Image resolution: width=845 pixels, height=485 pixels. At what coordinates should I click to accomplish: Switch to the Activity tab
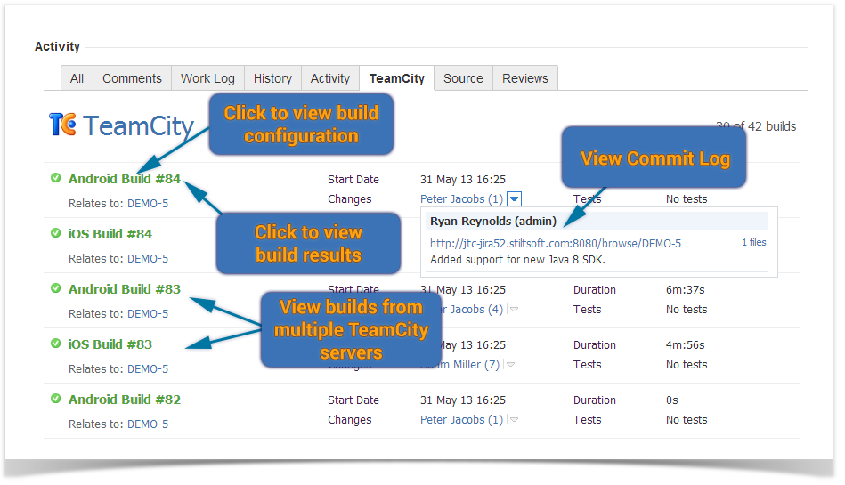click(330, 78)
